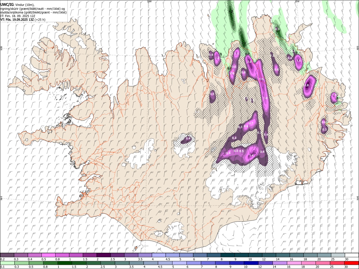Image resolution: width=359 pixels, height=269 pixels.
Task: Pick the palest green bottom-row swatch between 0.1 and 0.3
Action: [x=7, y=263]
